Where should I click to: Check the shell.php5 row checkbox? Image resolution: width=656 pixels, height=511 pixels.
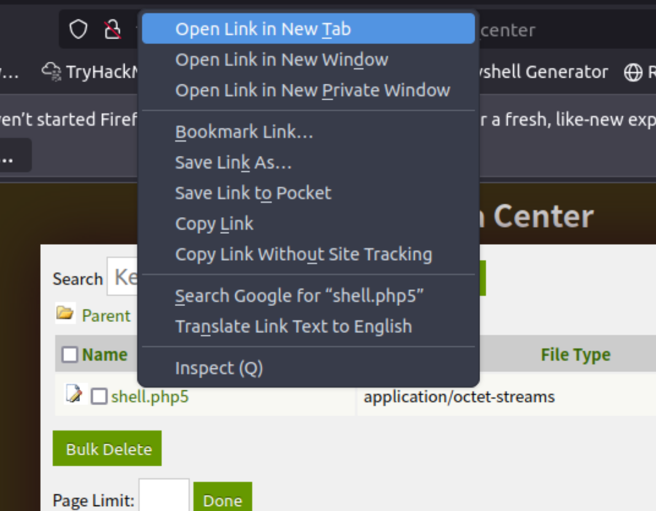point(99,396)
